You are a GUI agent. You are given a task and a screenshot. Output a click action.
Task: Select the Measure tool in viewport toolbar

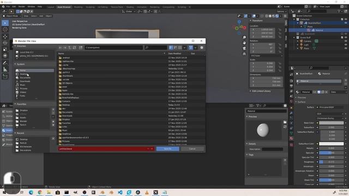pyautogui.click(x=5, y=70)
